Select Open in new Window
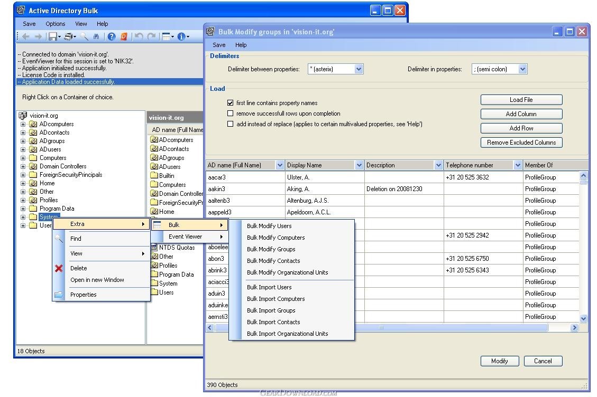Viewport: 597px width, 397px height. click(x=102, y=280)
